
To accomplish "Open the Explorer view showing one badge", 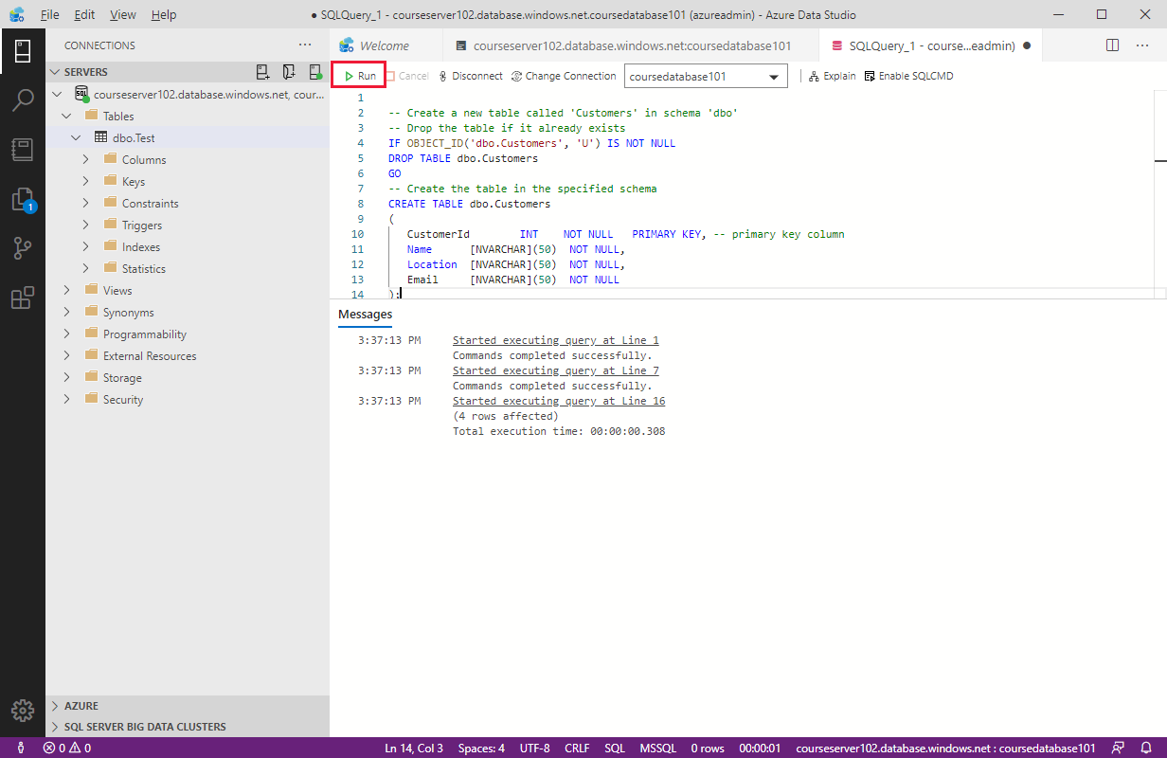I will tap(23, 199).
